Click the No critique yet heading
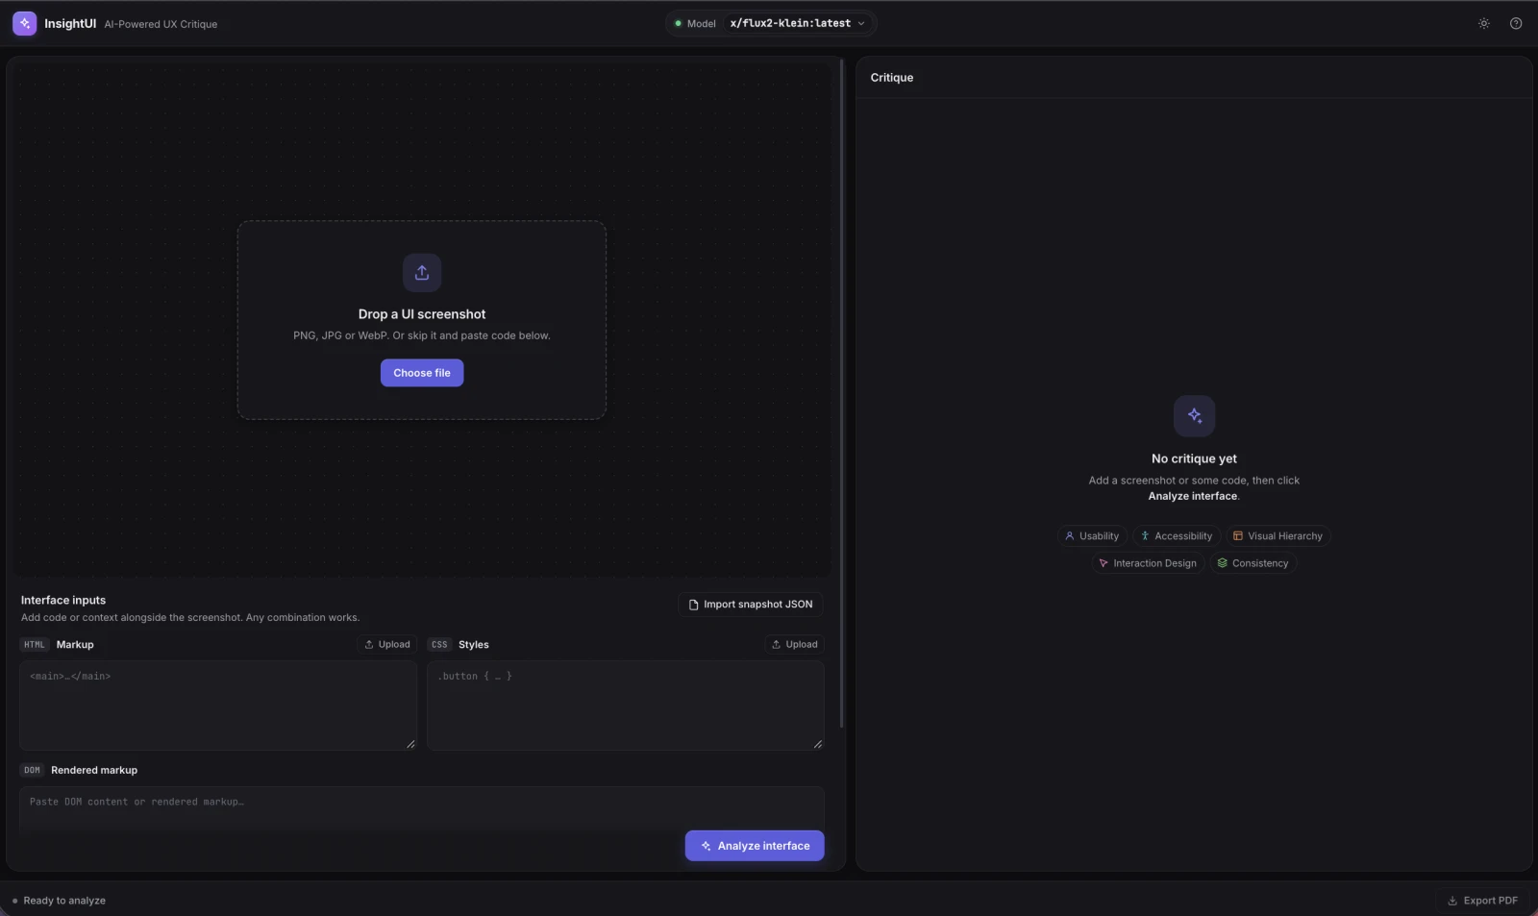This screenshot has width=1538, height=916. coord(1194,458)
